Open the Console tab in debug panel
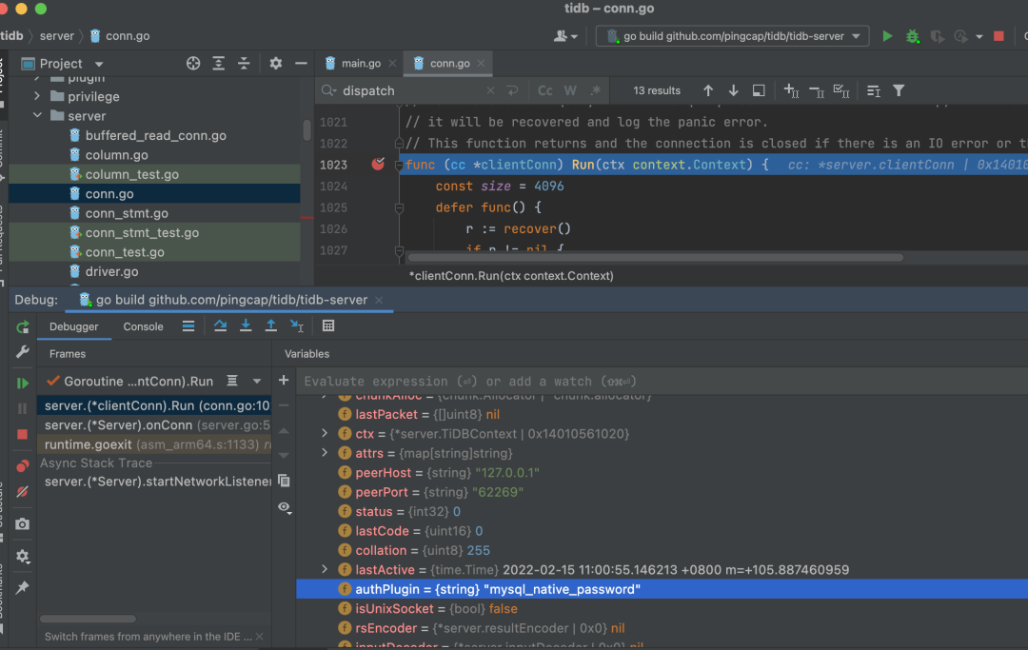The height and width of the screenshot is (650, 1028). click(x=144, y=326)
